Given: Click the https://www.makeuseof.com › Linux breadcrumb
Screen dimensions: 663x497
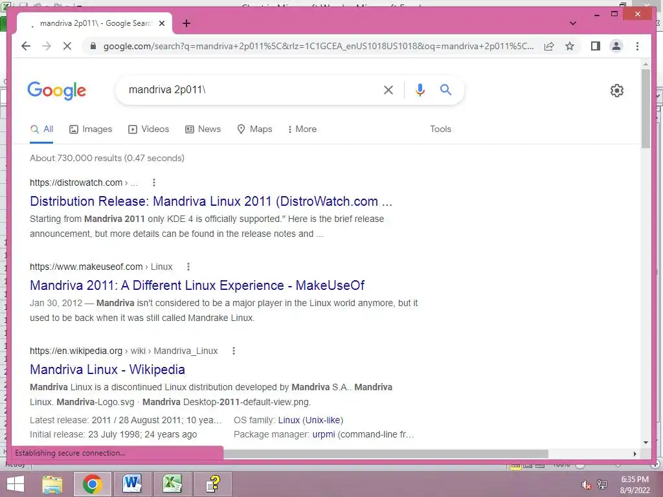Looking at the screenshot, I should tap(101, 267).
